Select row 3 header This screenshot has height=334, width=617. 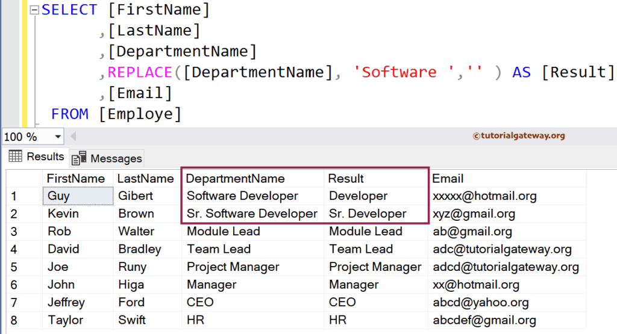(x=24, y=232)
